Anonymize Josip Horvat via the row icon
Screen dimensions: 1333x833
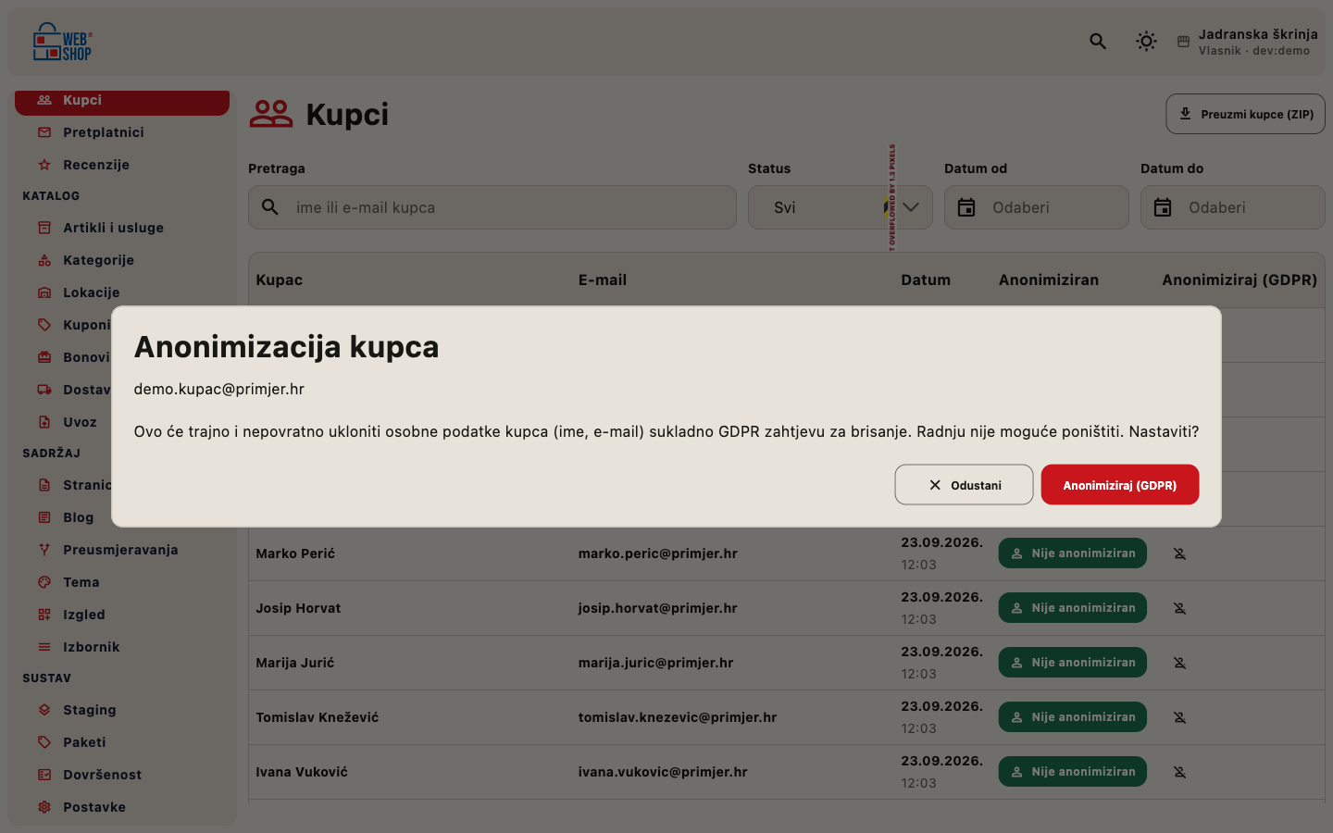coord(1179,608)
